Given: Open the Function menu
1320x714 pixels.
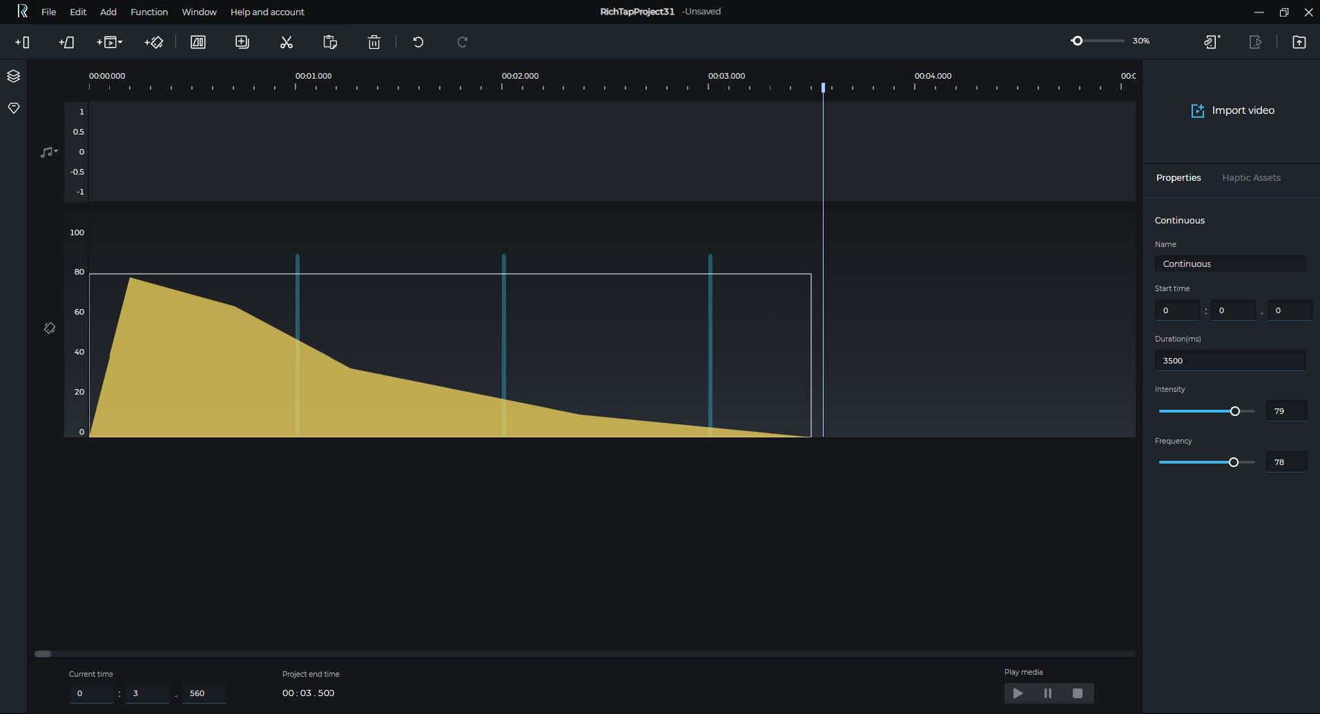Looking at the screenshot, I should point(148,12).
